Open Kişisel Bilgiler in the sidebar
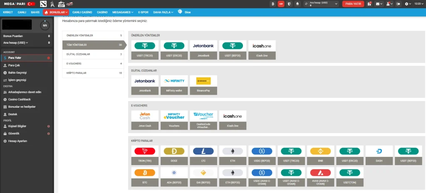Viewport: 426px width, 193px height. (26, 126)
